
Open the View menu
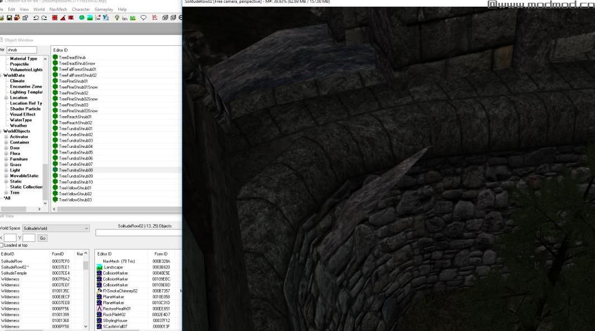pos(24,9)
